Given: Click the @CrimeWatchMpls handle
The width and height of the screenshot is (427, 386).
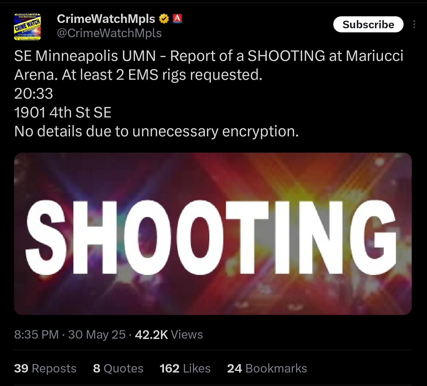Looking at the screenshot, I should pyautogui.click(x=109, y=33).
